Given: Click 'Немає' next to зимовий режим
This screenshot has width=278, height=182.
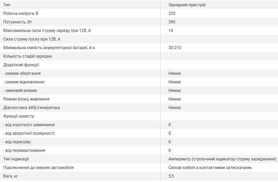Looking at the screenshot, I should [x=175, y=91].
